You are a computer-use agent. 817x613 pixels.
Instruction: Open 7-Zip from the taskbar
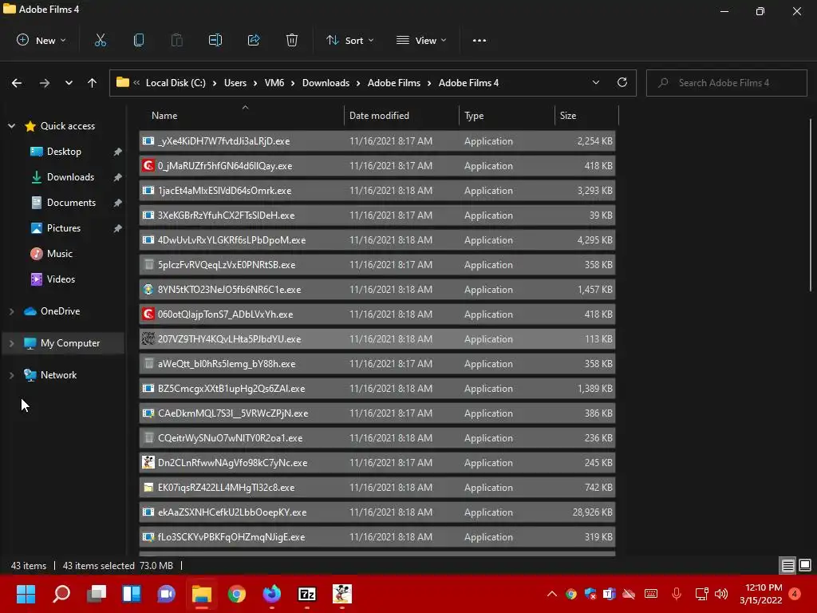click(307, 594)
